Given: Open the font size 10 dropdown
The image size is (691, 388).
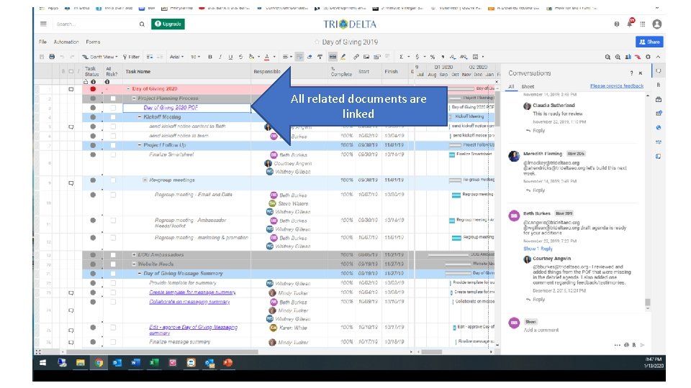Looking at the screenshot, I should pyautogui.click(x=195, y=57).
